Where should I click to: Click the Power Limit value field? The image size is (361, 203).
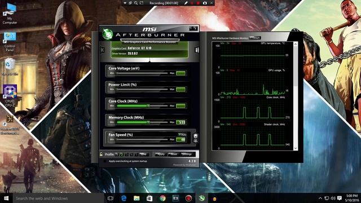pos(180,89)
